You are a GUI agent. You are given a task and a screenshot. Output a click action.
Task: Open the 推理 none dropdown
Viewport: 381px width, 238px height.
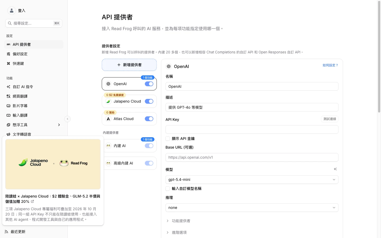coord(252,208)
